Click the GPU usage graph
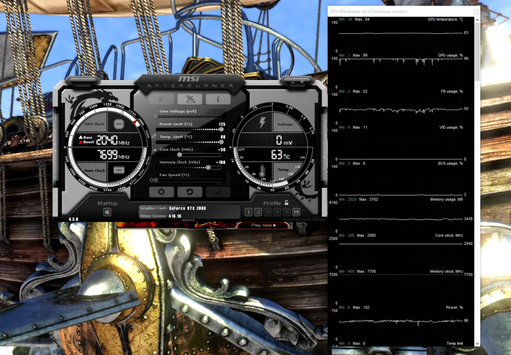This screenshot has height=355, width=511. click(x=400, y=60)
